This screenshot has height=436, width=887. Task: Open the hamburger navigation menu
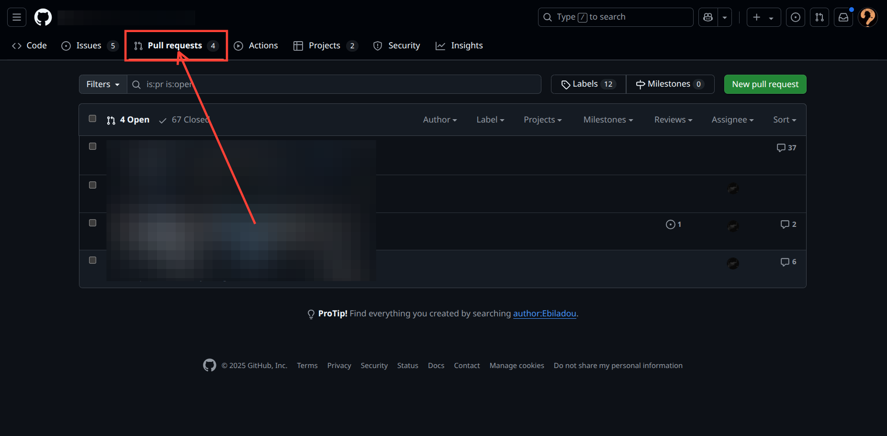click(x=17, y=18)
